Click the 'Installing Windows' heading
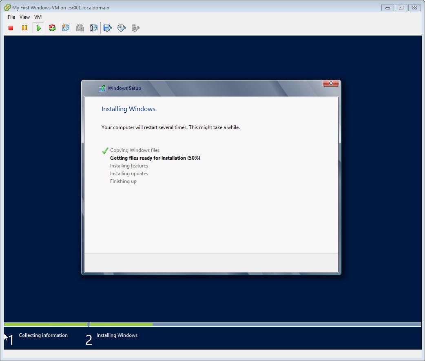Image resolution: width=425 pixels, height=361 pixels. point(128,109)
